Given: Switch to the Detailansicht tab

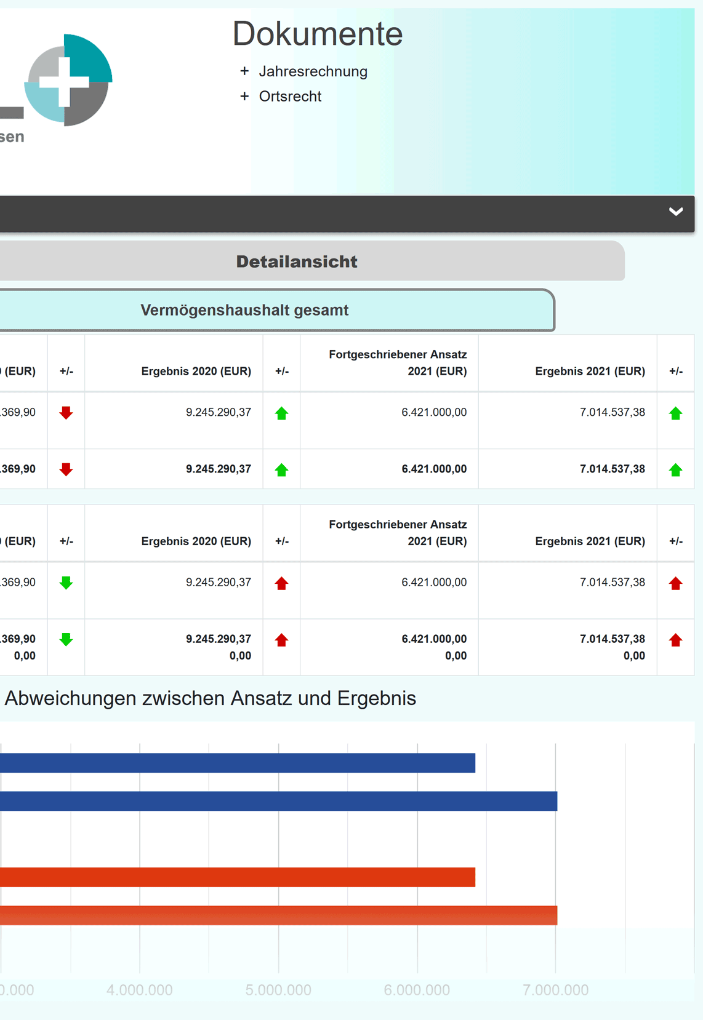Looking at the screenshot, I should click(296, 261).
